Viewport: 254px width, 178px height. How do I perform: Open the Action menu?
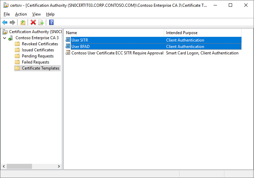point(21,14)
